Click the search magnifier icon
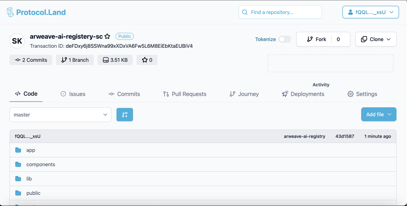This screenshot has width=407, height=206. (245, 12)
